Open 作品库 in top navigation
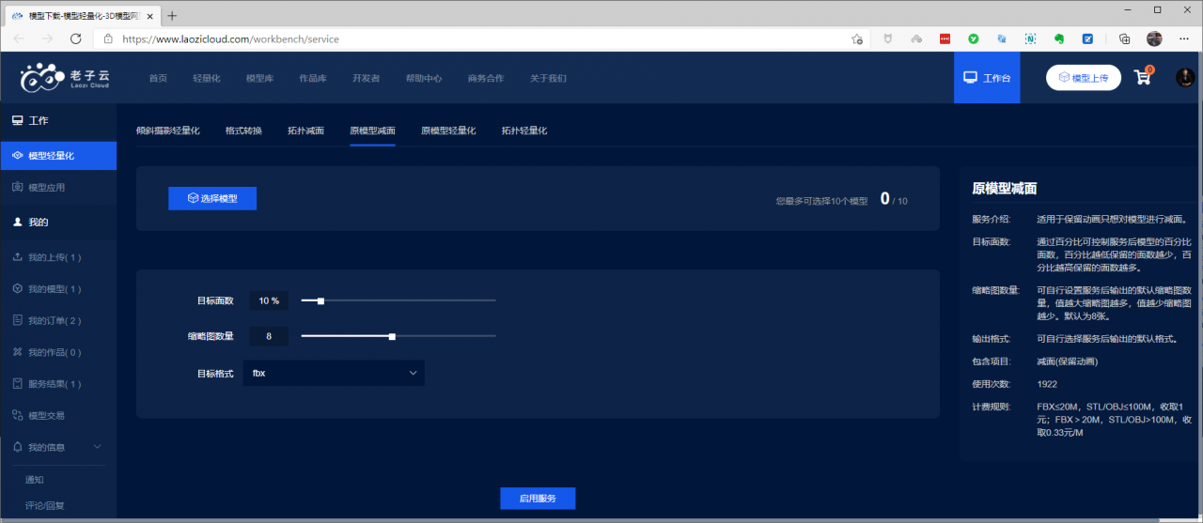 [313, 78]
